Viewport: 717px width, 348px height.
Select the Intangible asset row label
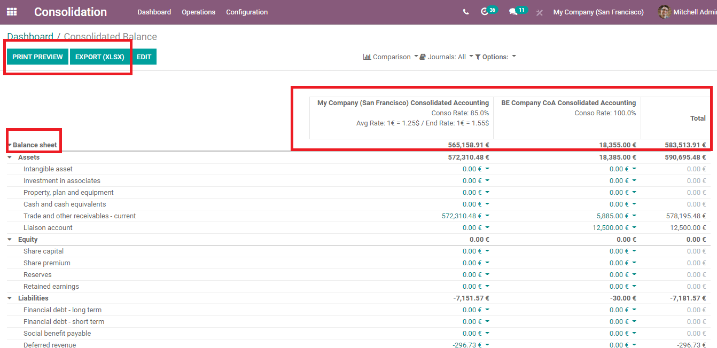click(x=48, y=169)
